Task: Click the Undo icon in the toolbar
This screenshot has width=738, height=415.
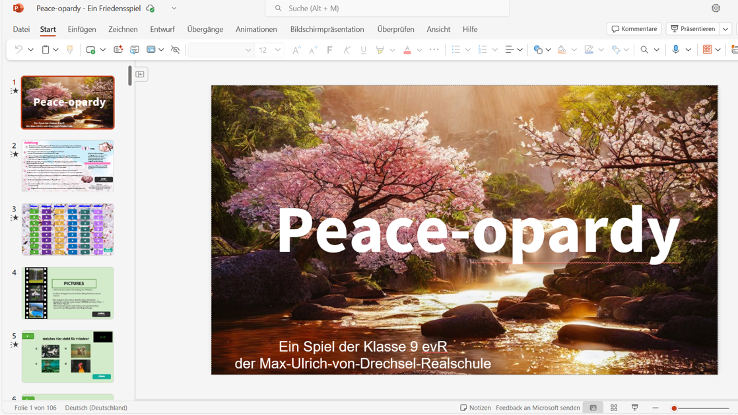Action: click(18, 50)
